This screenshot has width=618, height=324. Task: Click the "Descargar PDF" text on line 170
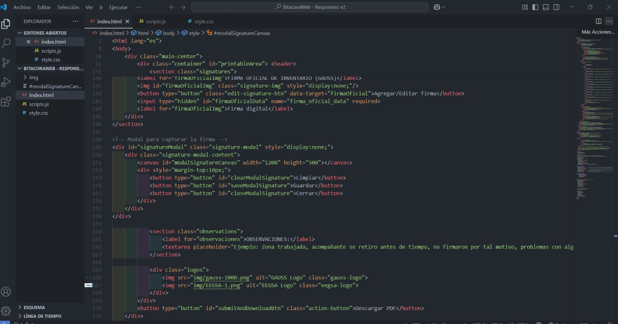pos(376,308)
